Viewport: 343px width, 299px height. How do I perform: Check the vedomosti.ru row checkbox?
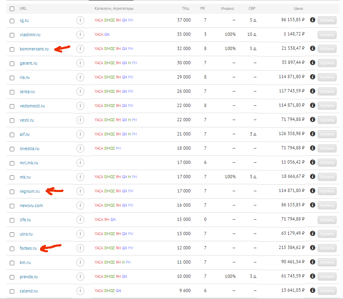[12, 106]
